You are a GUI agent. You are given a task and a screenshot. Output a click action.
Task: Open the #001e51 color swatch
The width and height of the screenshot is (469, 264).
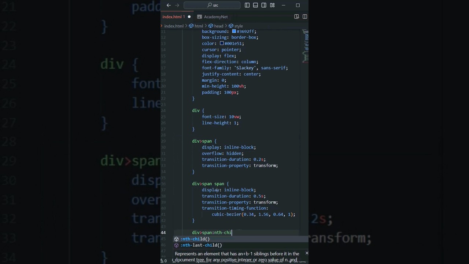click(222, 43)
